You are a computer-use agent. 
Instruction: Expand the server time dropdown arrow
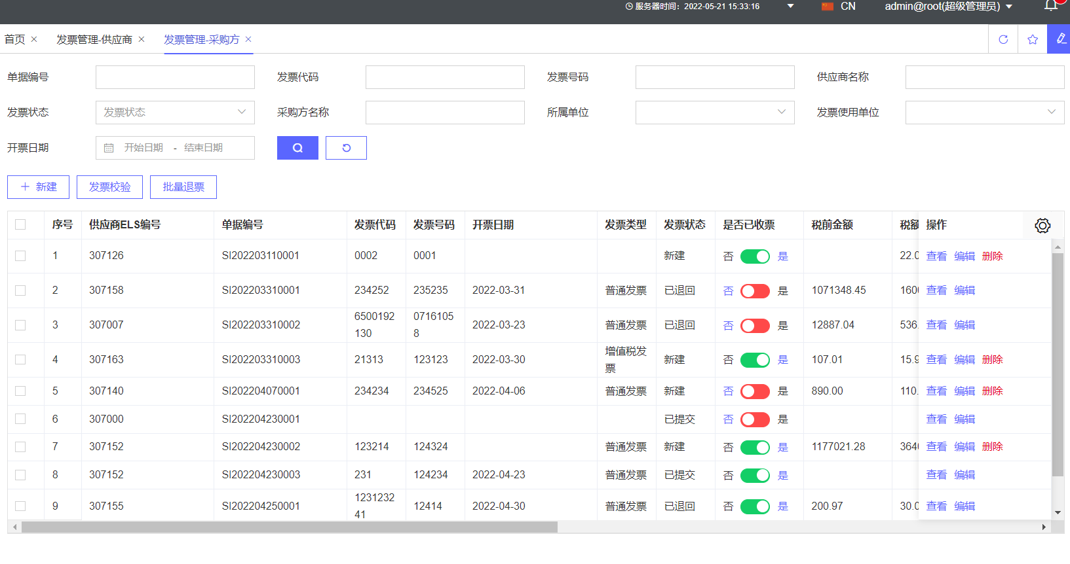click(790, 7)
